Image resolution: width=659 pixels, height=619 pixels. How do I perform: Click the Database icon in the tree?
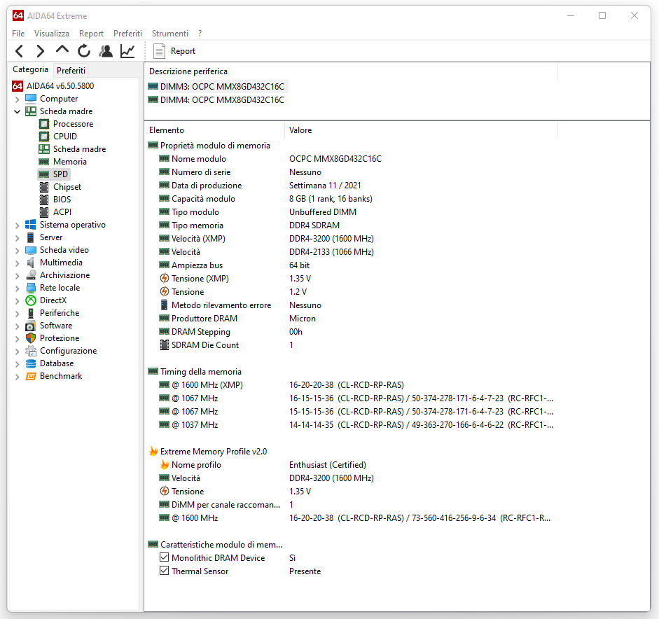click(31, 363)
